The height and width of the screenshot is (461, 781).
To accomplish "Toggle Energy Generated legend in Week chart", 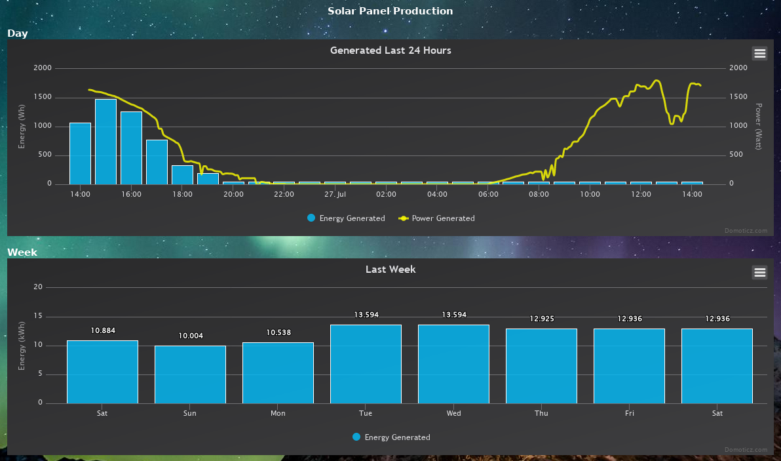I will point(392,437).
